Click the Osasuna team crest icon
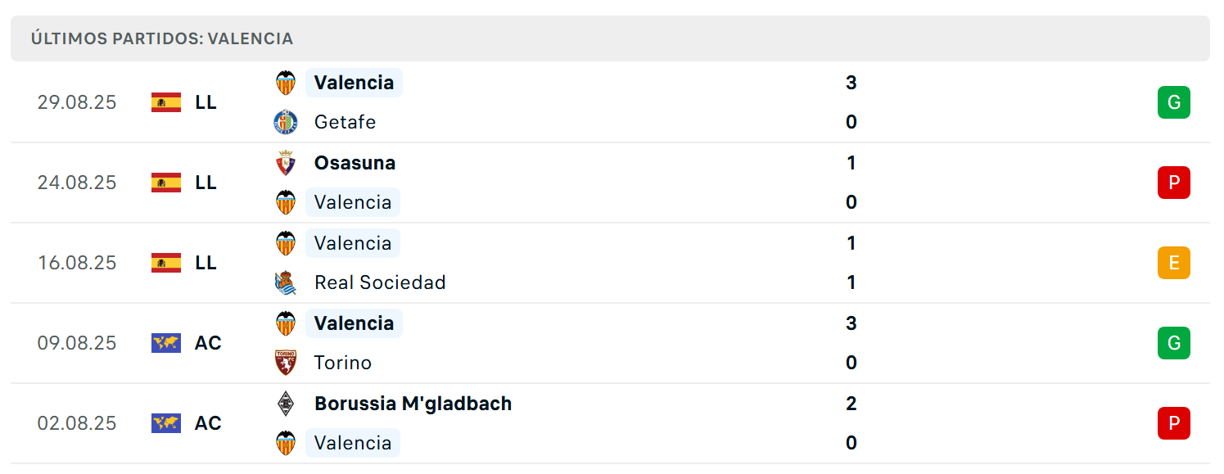This screenshot has width=1224, height=474. [286, 163]
